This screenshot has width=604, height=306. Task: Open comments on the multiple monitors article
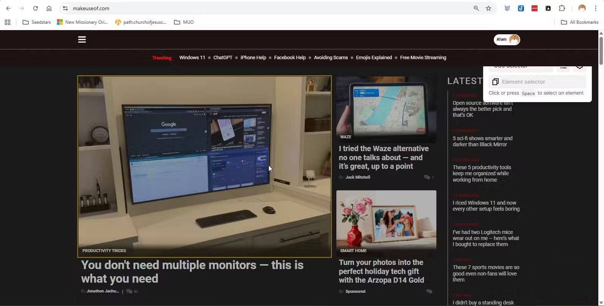tap(132, 291)
